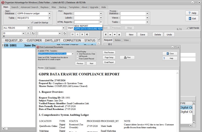Screen dimensions: 202x132
Task: Open the About / Upgrade tab
Action: [90, 7]
